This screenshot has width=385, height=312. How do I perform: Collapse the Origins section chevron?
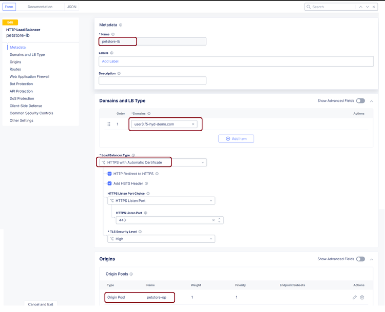[372, 259]
